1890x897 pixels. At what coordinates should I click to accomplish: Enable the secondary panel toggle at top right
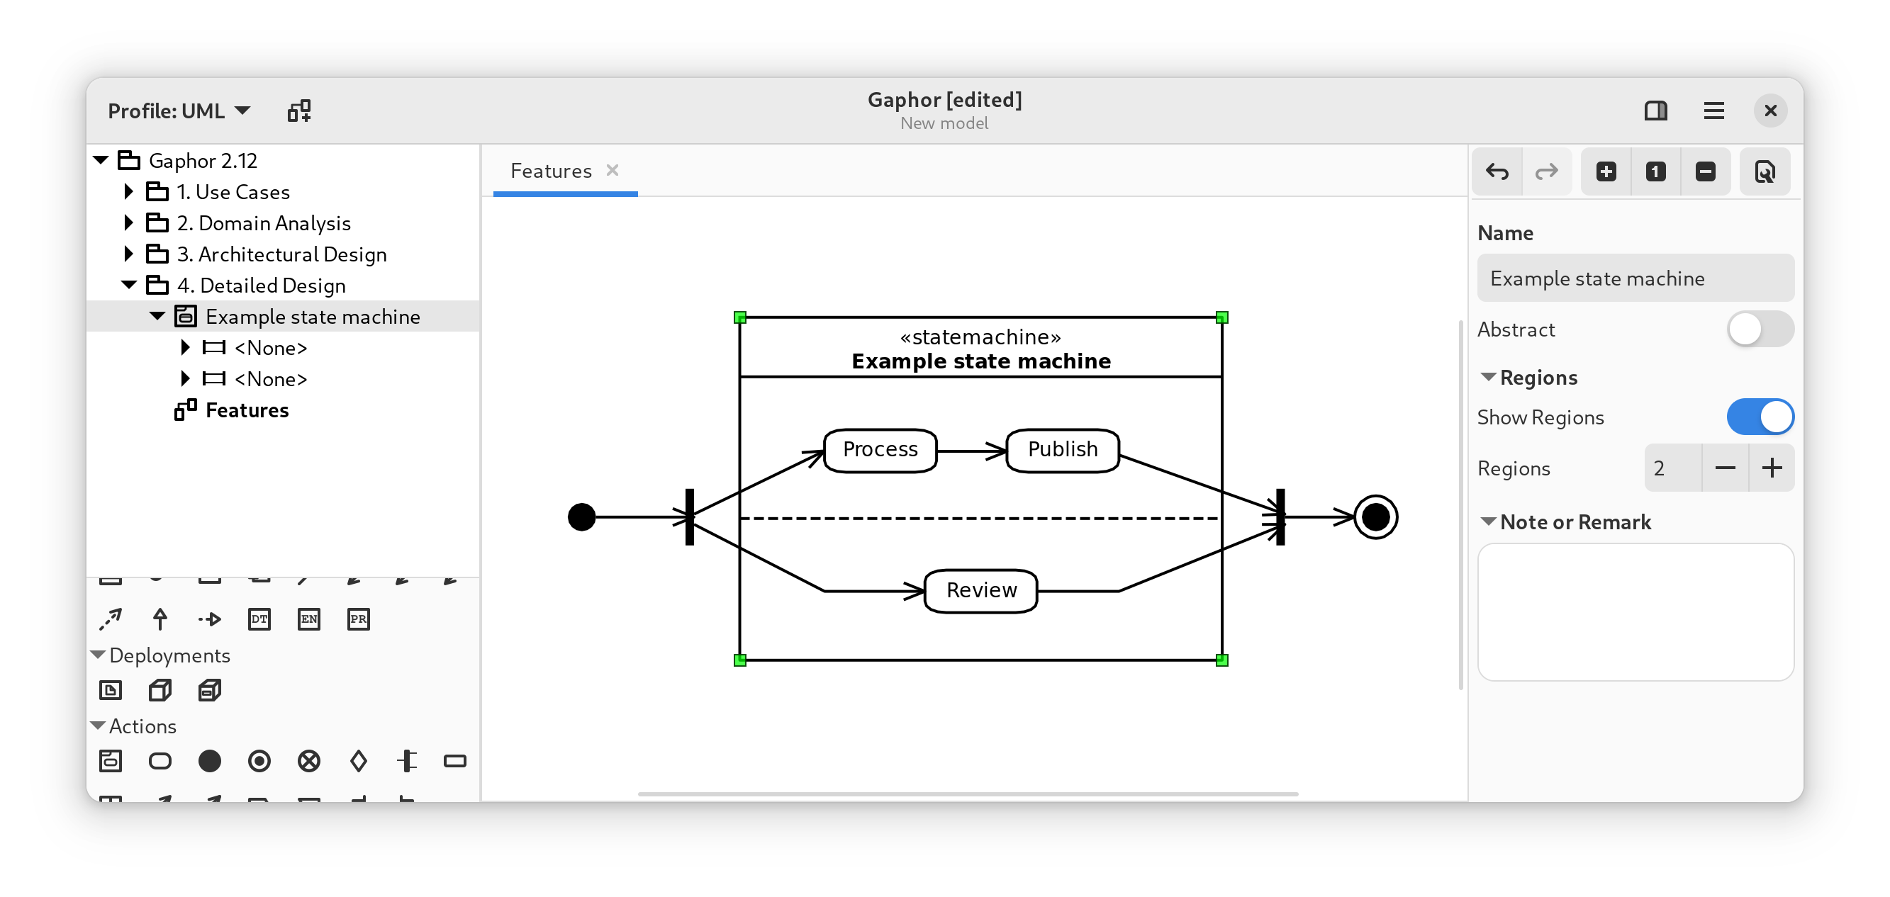(x=1656, y=110)
